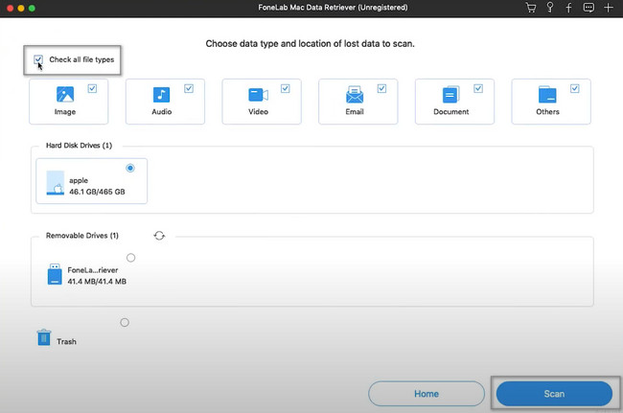Click the FoneLab USB drive icon
Image resolution: width=623 pixels, height=413 pixels.
click(x=55, y=276)
